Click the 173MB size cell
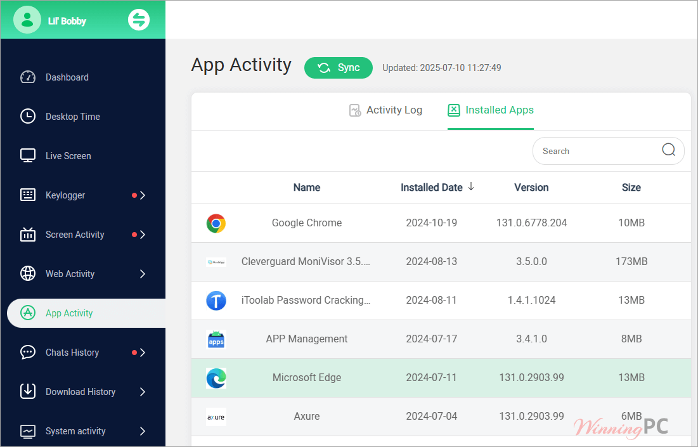 [x=631, y=261]
